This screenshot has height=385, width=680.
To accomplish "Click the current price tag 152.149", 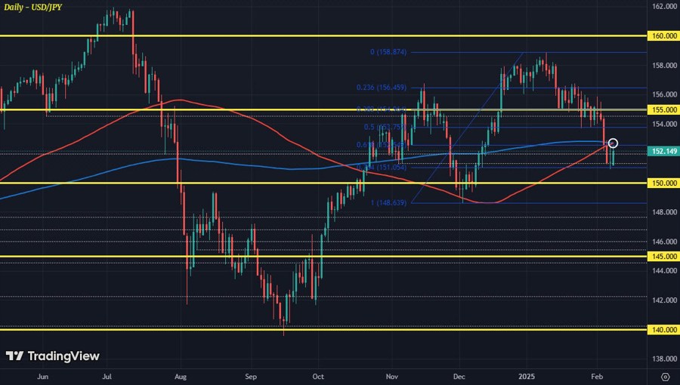I will [663, 151].
